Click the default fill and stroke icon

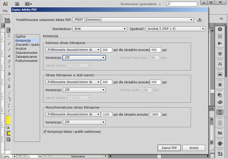tap(8, 127)
